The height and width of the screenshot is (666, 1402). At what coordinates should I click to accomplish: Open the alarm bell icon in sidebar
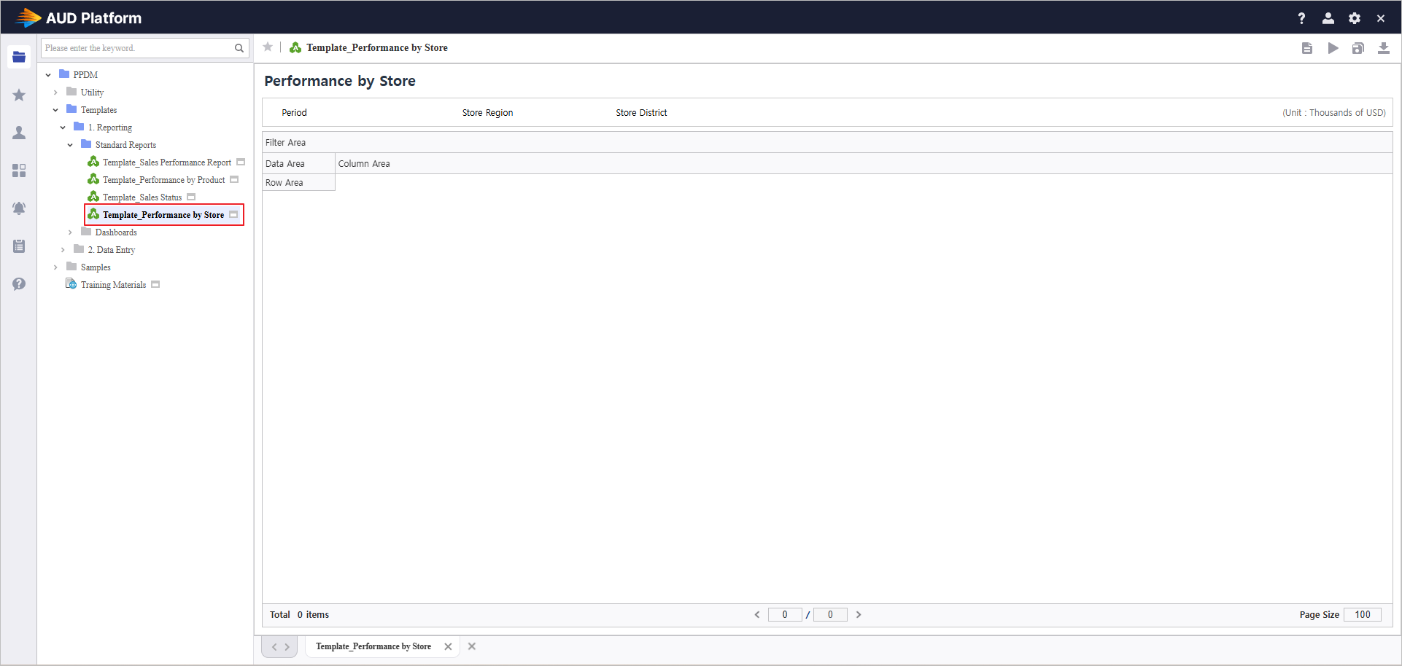click(x=19, y=208)
